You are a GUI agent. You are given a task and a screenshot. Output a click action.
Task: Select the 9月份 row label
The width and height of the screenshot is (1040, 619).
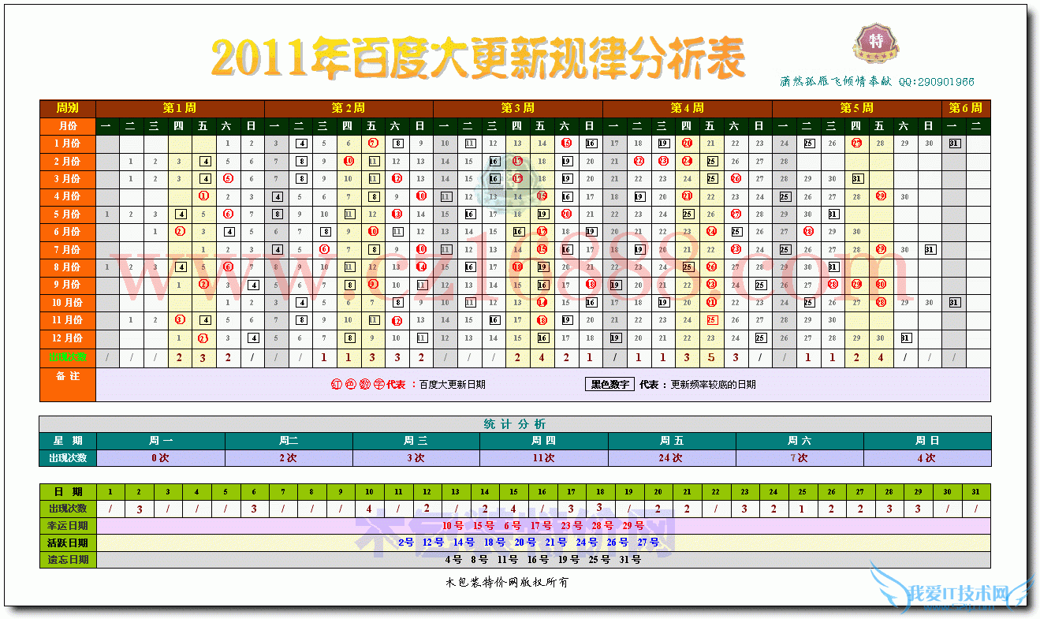[68, 285]
